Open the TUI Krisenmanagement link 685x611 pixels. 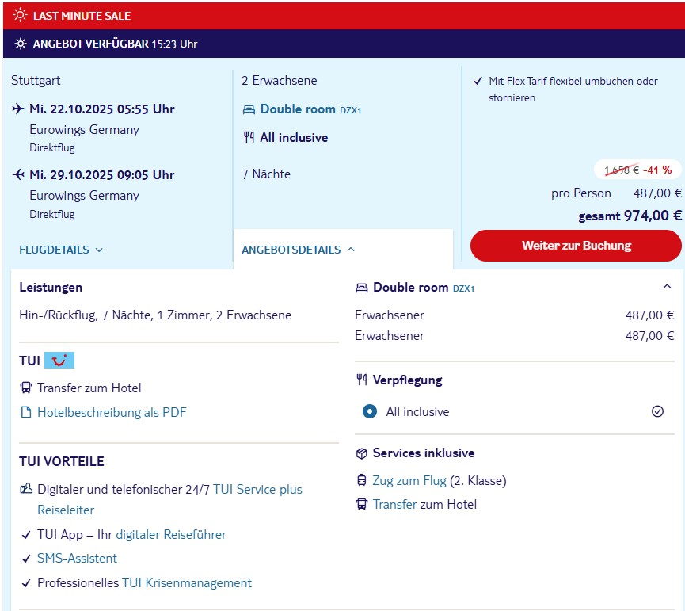click(187, 582)
